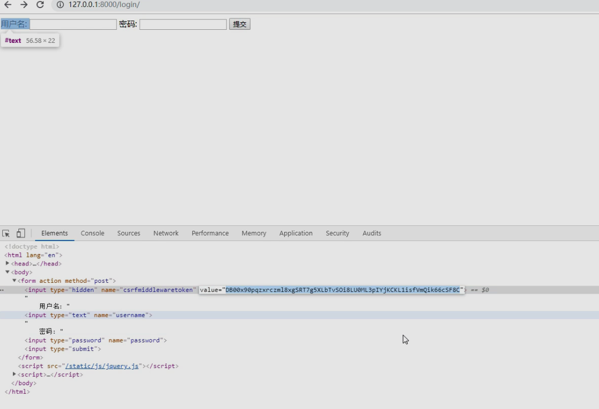Open the /static/js/jquery.js link

[102, 366]
